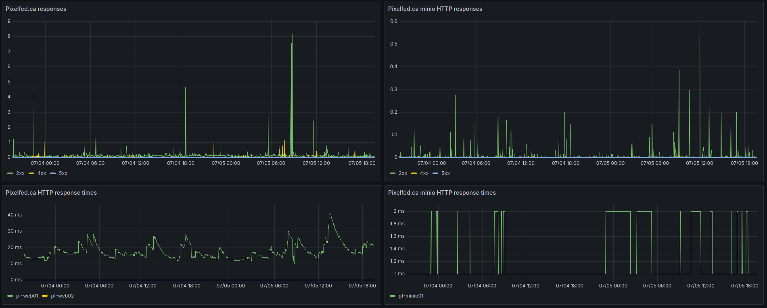Click the '40 ms' y-axis label

[x=15, y=215]
